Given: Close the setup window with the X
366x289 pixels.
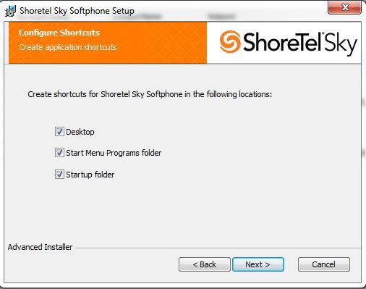Looking at the screenshot, I should click(x=345, y=7).
